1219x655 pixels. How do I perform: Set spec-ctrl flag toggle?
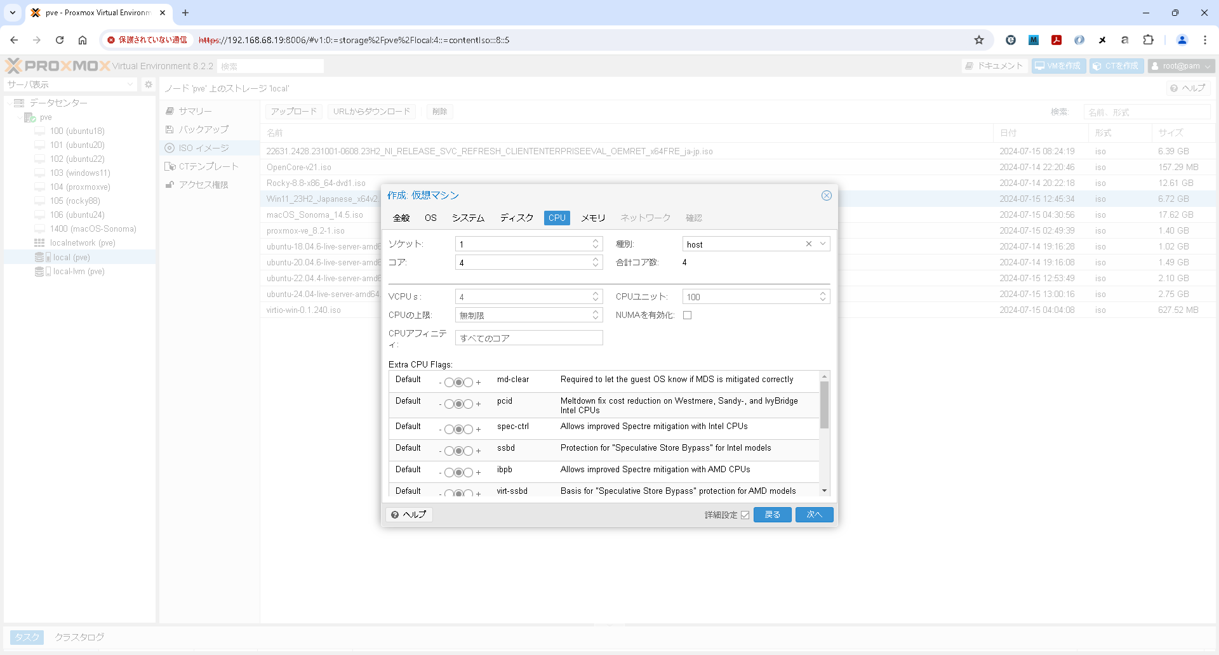click(x=458, y=429)
